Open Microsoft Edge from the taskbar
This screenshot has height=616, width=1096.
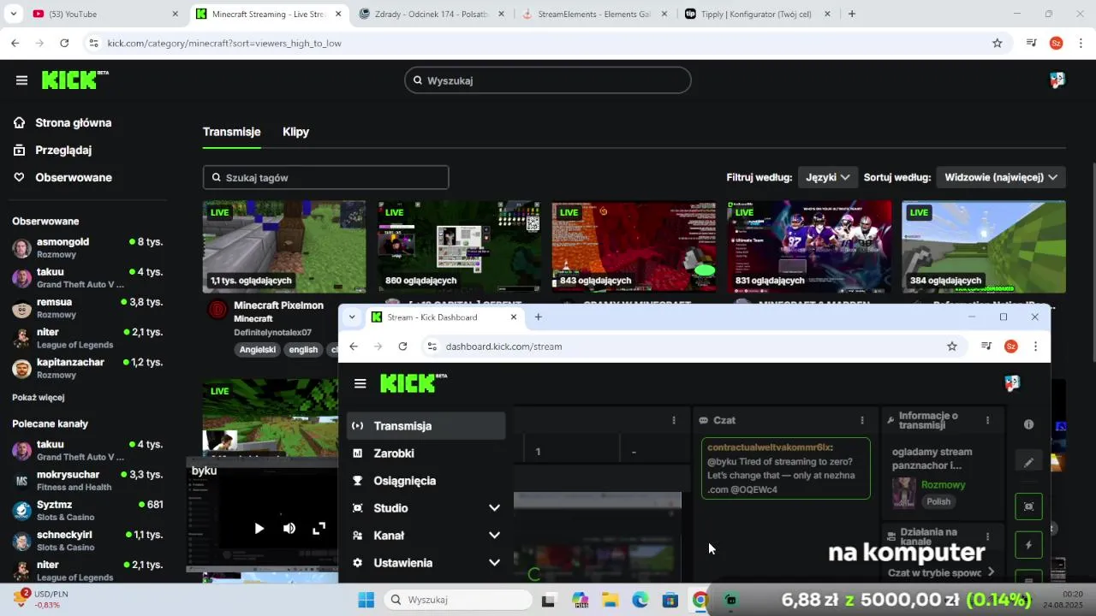point(640,600)
